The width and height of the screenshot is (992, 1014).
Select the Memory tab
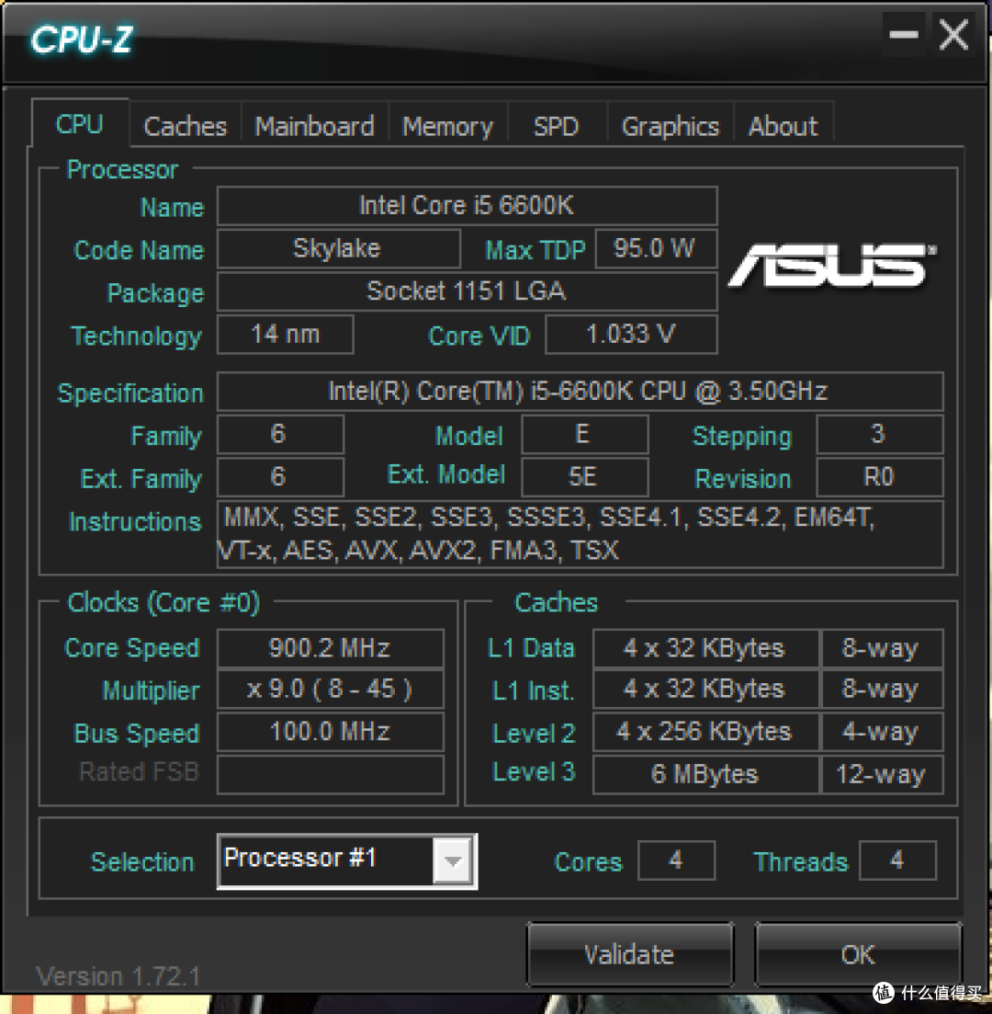click(447, 125)
